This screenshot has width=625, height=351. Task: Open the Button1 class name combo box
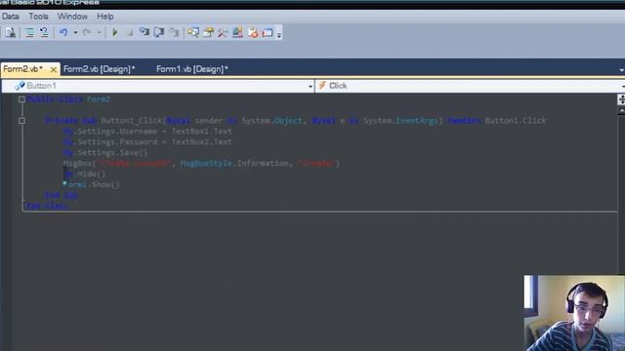[158, 86]
